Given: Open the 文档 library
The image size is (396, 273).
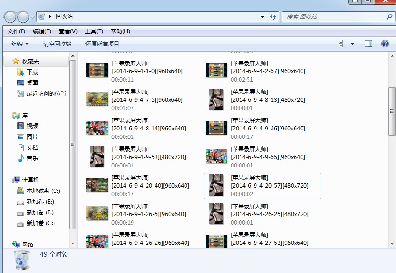Looking at the screenshot, I should coord(32,147).
